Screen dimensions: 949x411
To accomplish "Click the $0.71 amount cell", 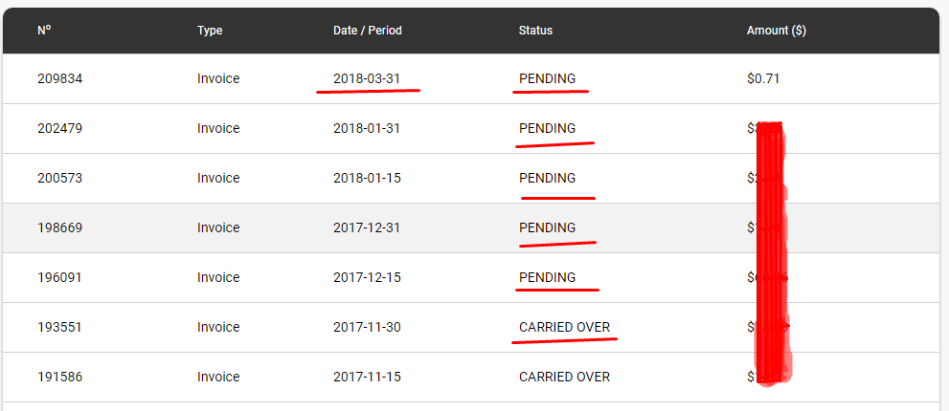I will [x=763, y=78].
